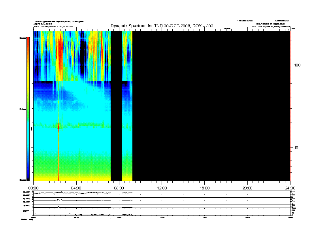Click the '00:00' time axis label
The image size is (313, 242).
pos(33,188)
